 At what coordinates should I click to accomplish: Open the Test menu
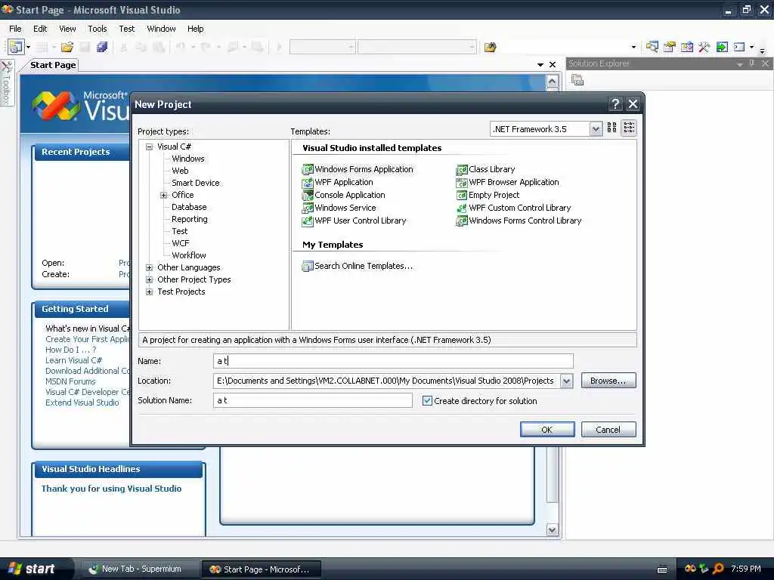pos(127,29)
